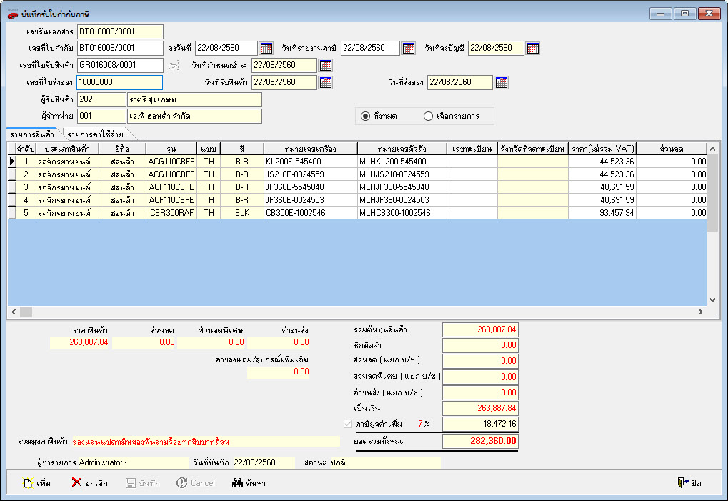Open the calendar for วันที่รายงานภาษี

409,48
